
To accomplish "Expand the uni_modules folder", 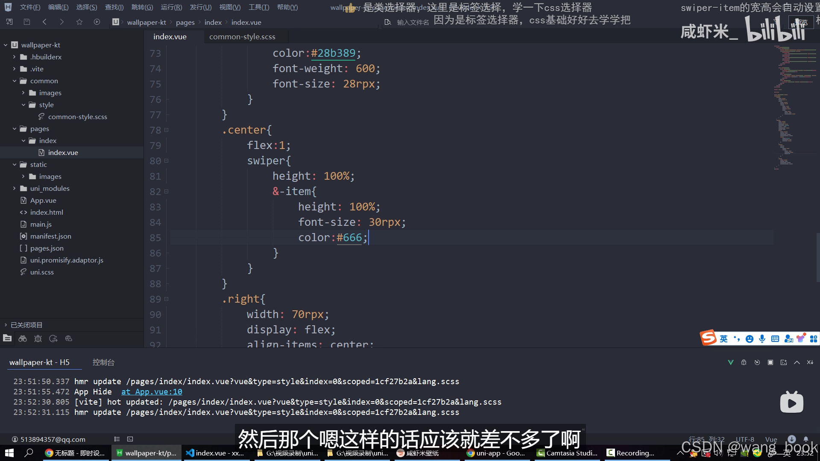I will [15, 188].
